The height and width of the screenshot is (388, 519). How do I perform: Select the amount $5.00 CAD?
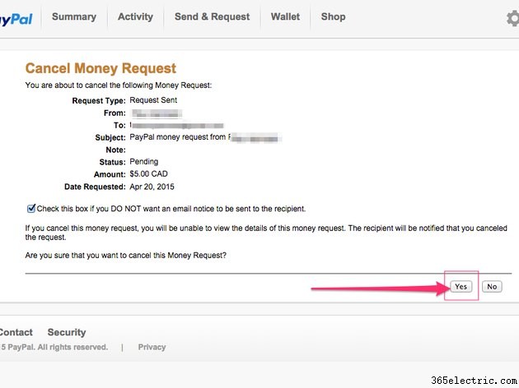148,173
